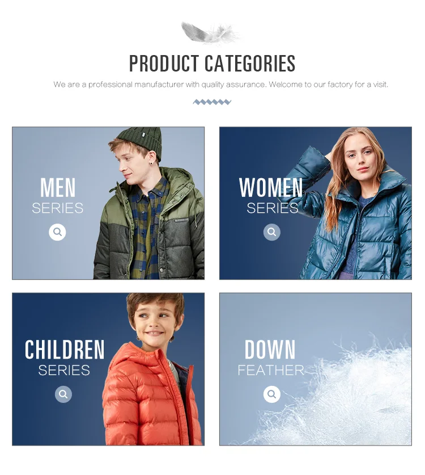The image size is (425, 475).
Task: Select the DOWN heading text
Action: pyautogui.click(x=270, y=350)
